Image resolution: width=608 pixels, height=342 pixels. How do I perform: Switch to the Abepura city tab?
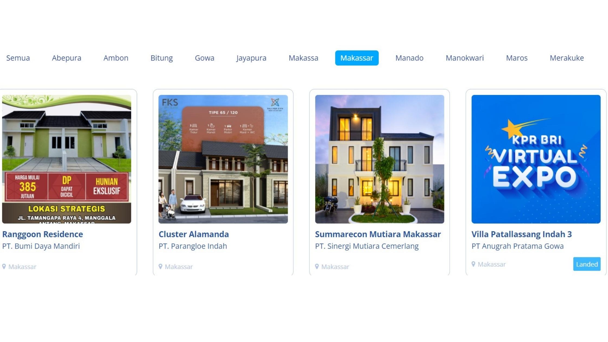66,58
